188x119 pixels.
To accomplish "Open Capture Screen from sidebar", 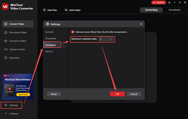I will click(18, 49).
